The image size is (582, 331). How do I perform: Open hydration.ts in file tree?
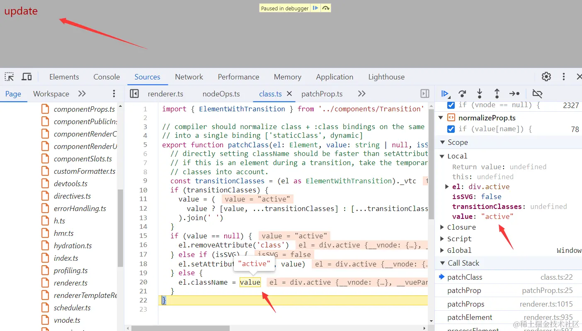pyautogui.click(x=73, y=246)
